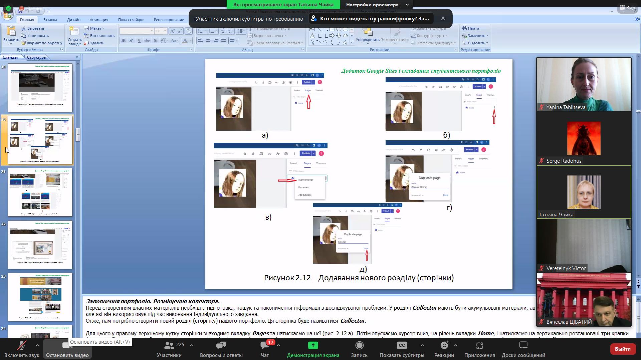
Task: Open the Font (Шрифт) dialog launcher
Action: (x=191, y=50)
